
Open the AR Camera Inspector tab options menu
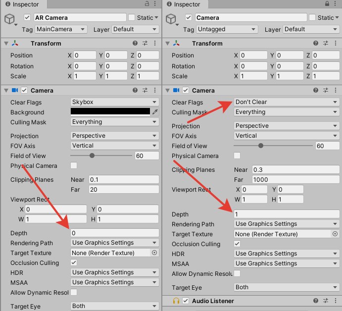pyautogui.click(x=155, y=3)
